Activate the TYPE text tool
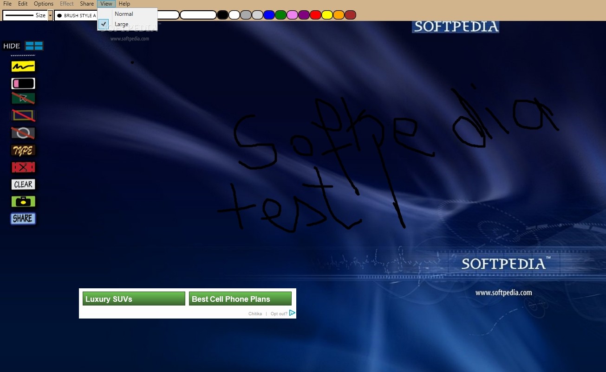The width and height of the screenshot is (606, 372). (x=23, y=151)
